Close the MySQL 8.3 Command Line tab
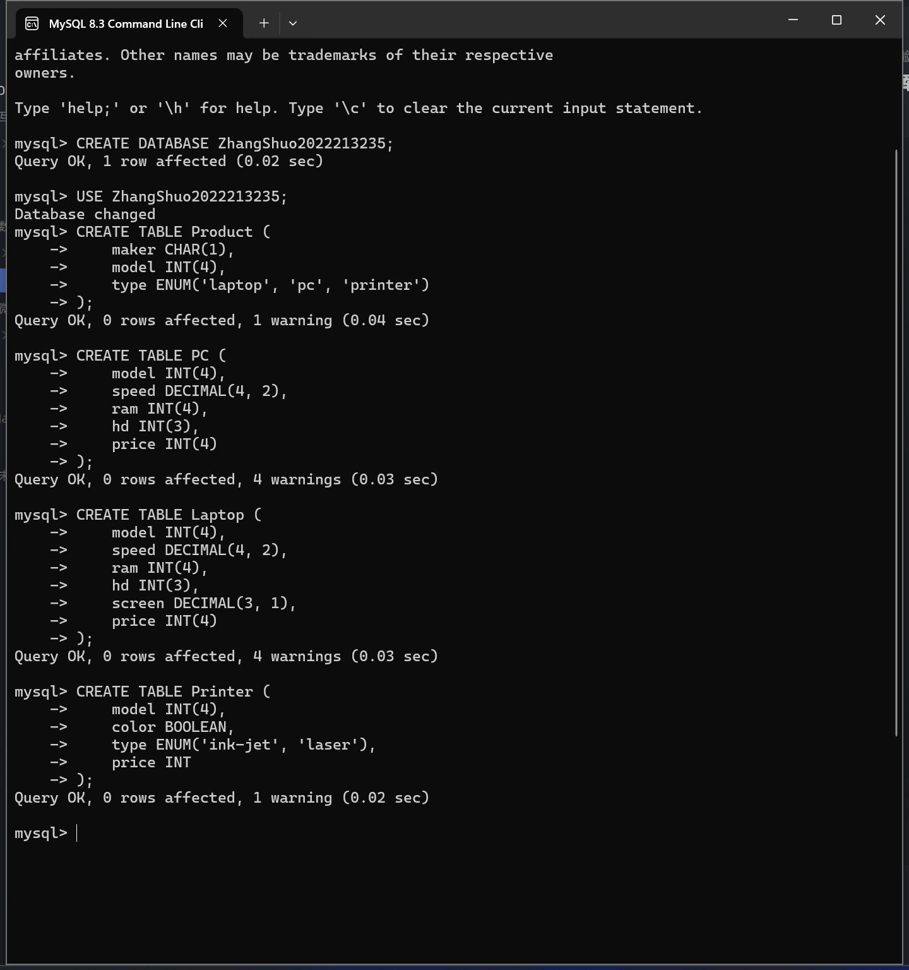Screen dimensions: 909x970 tap(223, 23)
